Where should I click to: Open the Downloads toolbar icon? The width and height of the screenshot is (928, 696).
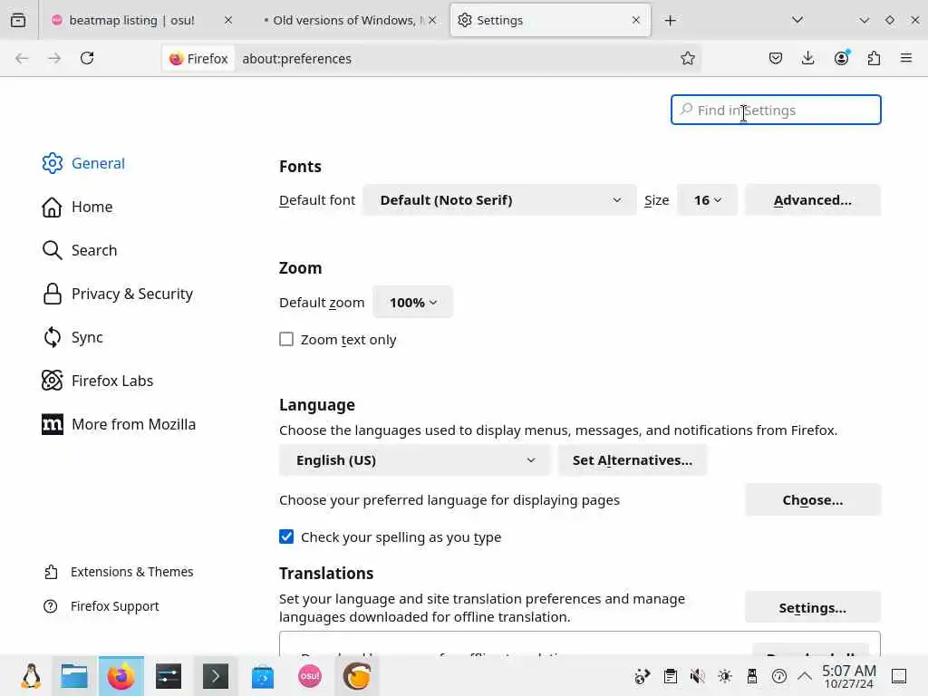coord(807,58)
